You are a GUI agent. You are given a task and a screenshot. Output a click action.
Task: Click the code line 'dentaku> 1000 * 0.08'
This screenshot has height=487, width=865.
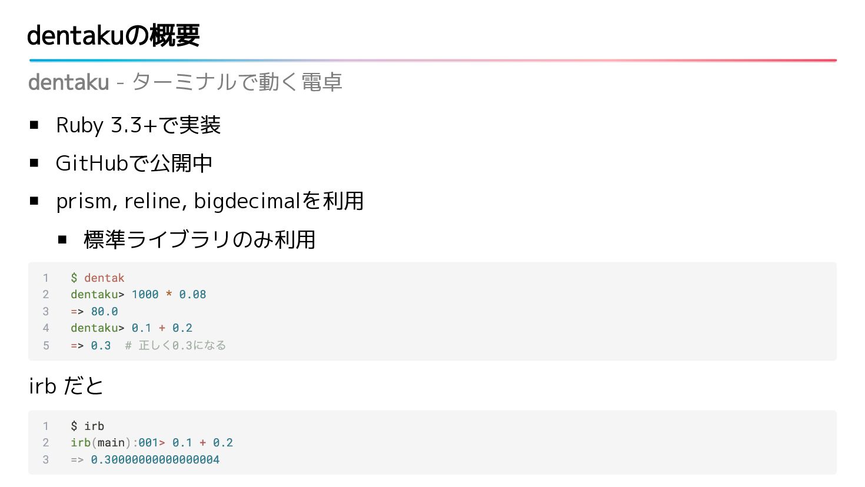[138, 294]
